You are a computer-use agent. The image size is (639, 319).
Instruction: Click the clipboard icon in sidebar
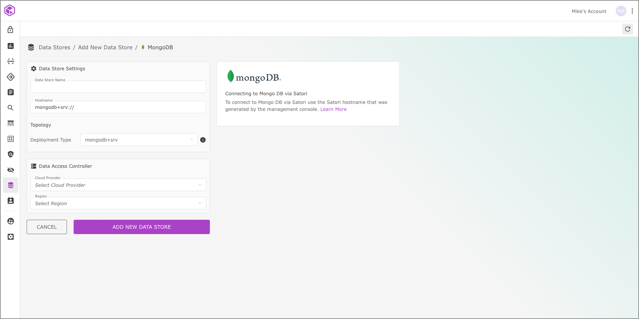[11, 92]
